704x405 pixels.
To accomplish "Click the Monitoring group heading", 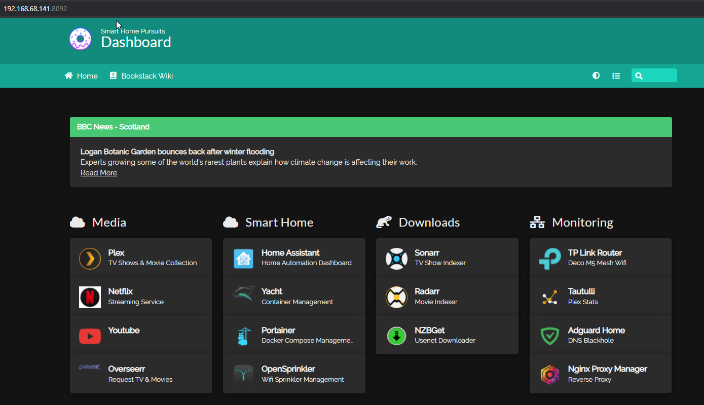I will pyautogui.click(x=582, y=222).
